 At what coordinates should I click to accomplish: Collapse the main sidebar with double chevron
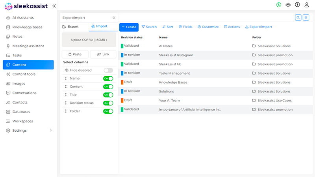pos(54,6)
